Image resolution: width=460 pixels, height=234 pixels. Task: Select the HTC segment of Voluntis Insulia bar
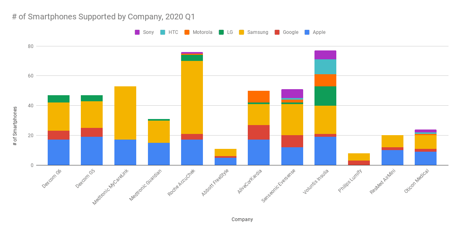[x=325, y=67]
